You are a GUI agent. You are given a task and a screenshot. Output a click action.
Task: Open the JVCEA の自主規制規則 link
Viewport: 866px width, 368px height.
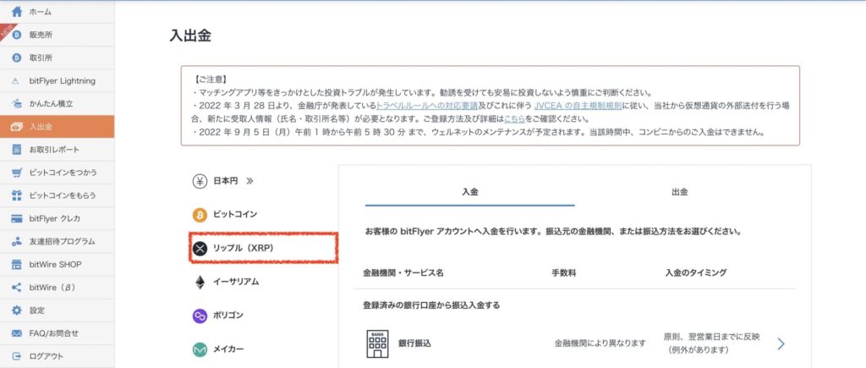tap(578, 106)
